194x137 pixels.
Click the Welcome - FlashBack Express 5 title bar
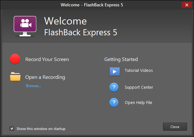tap(92, 5)
